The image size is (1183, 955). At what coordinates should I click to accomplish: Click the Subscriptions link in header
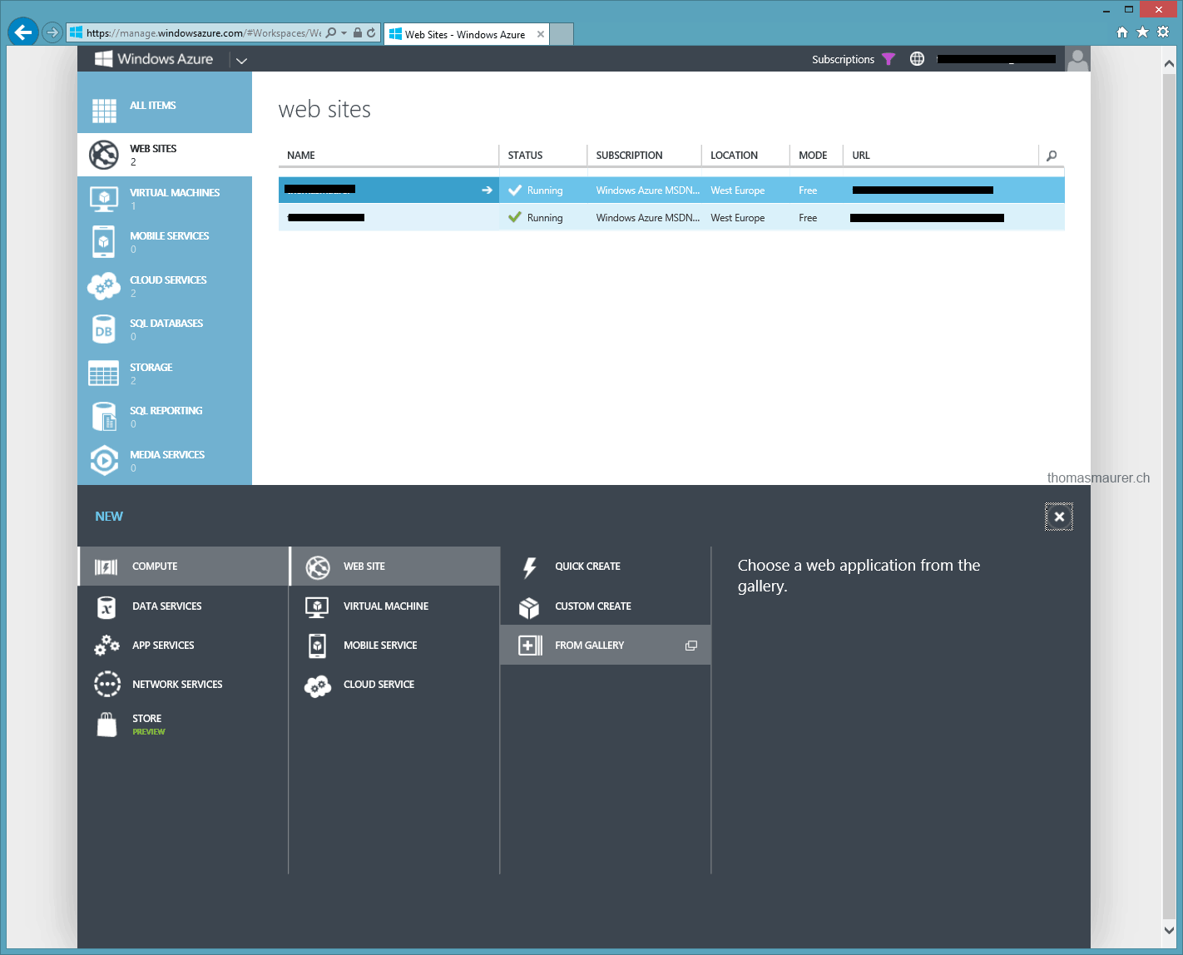click(x=843, y=60)
